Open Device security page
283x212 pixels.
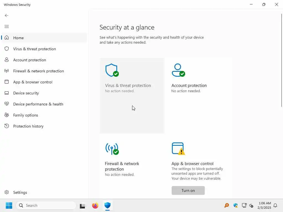pyautogui.click(x=44, y=93)
